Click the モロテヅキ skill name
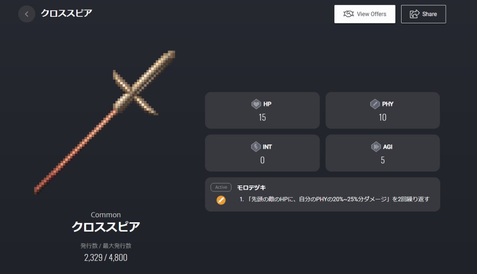 tap(251, 187)
